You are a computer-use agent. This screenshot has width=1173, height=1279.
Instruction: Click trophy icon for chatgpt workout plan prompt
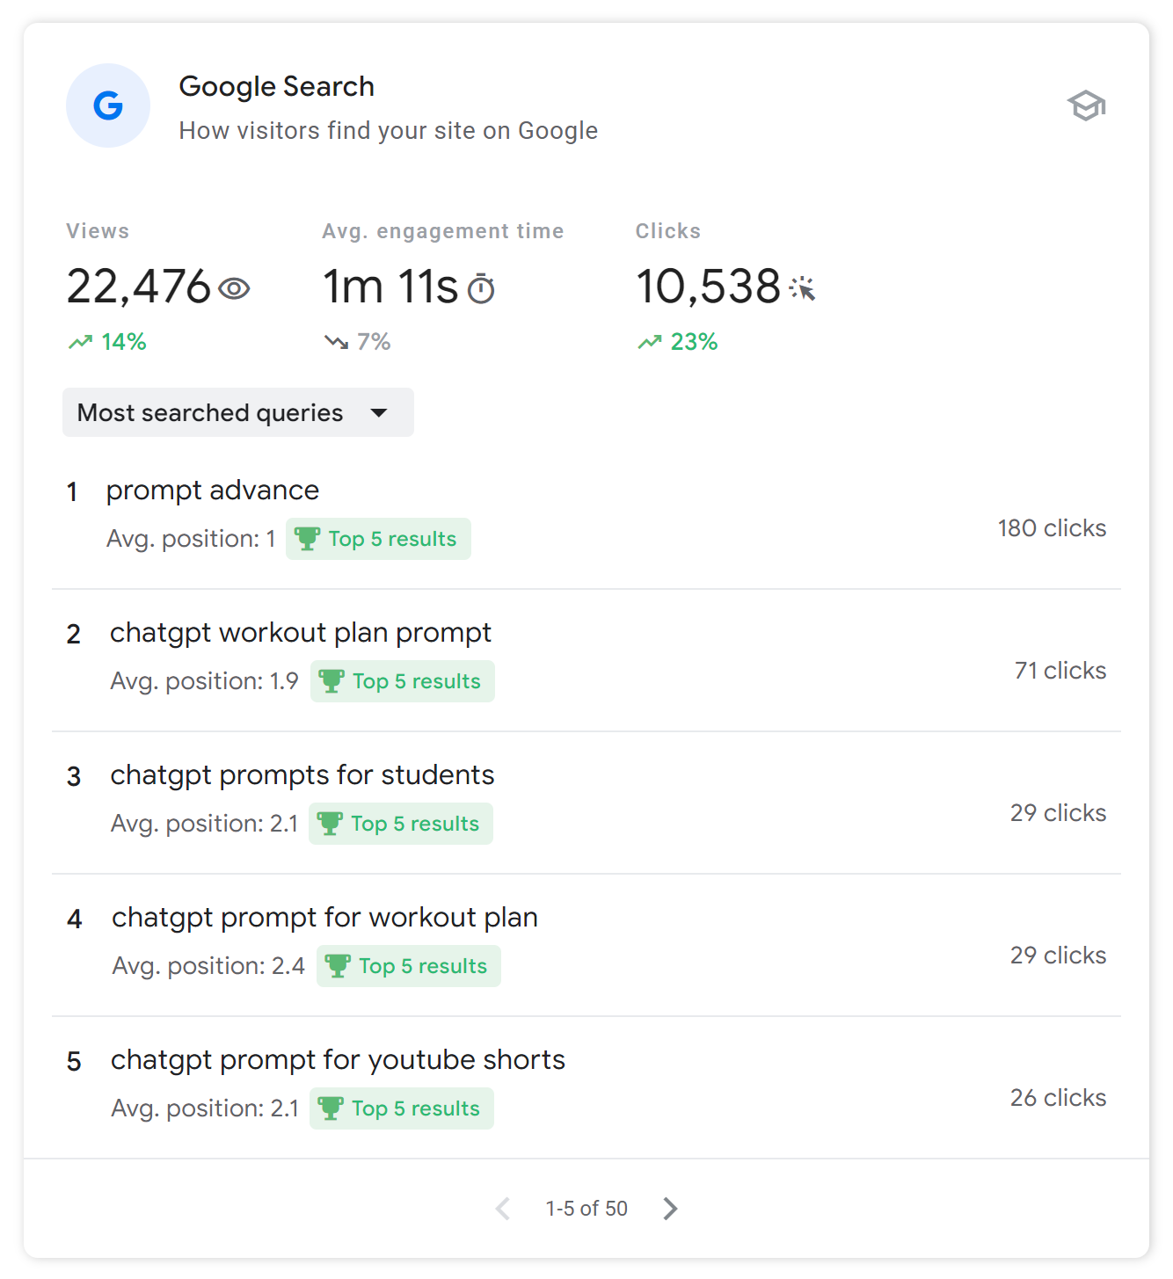click(x=331, y=681)
